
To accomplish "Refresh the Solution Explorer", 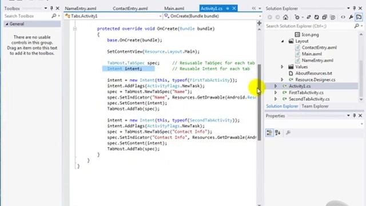I will 316,17.
